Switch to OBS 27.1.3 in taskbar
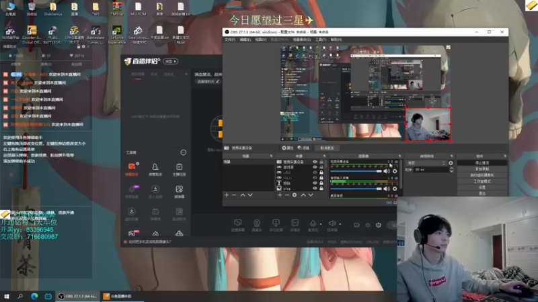This screenshot has height=302, width=538. point(77,296)
